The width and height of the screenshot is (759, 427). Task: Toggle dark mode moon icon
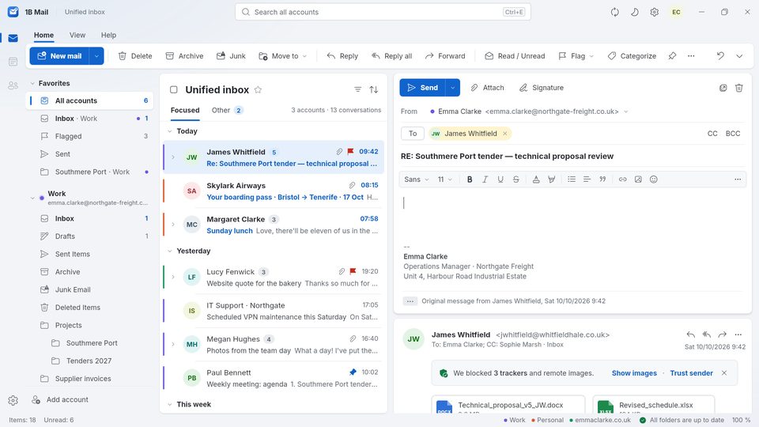pos(635,12)
